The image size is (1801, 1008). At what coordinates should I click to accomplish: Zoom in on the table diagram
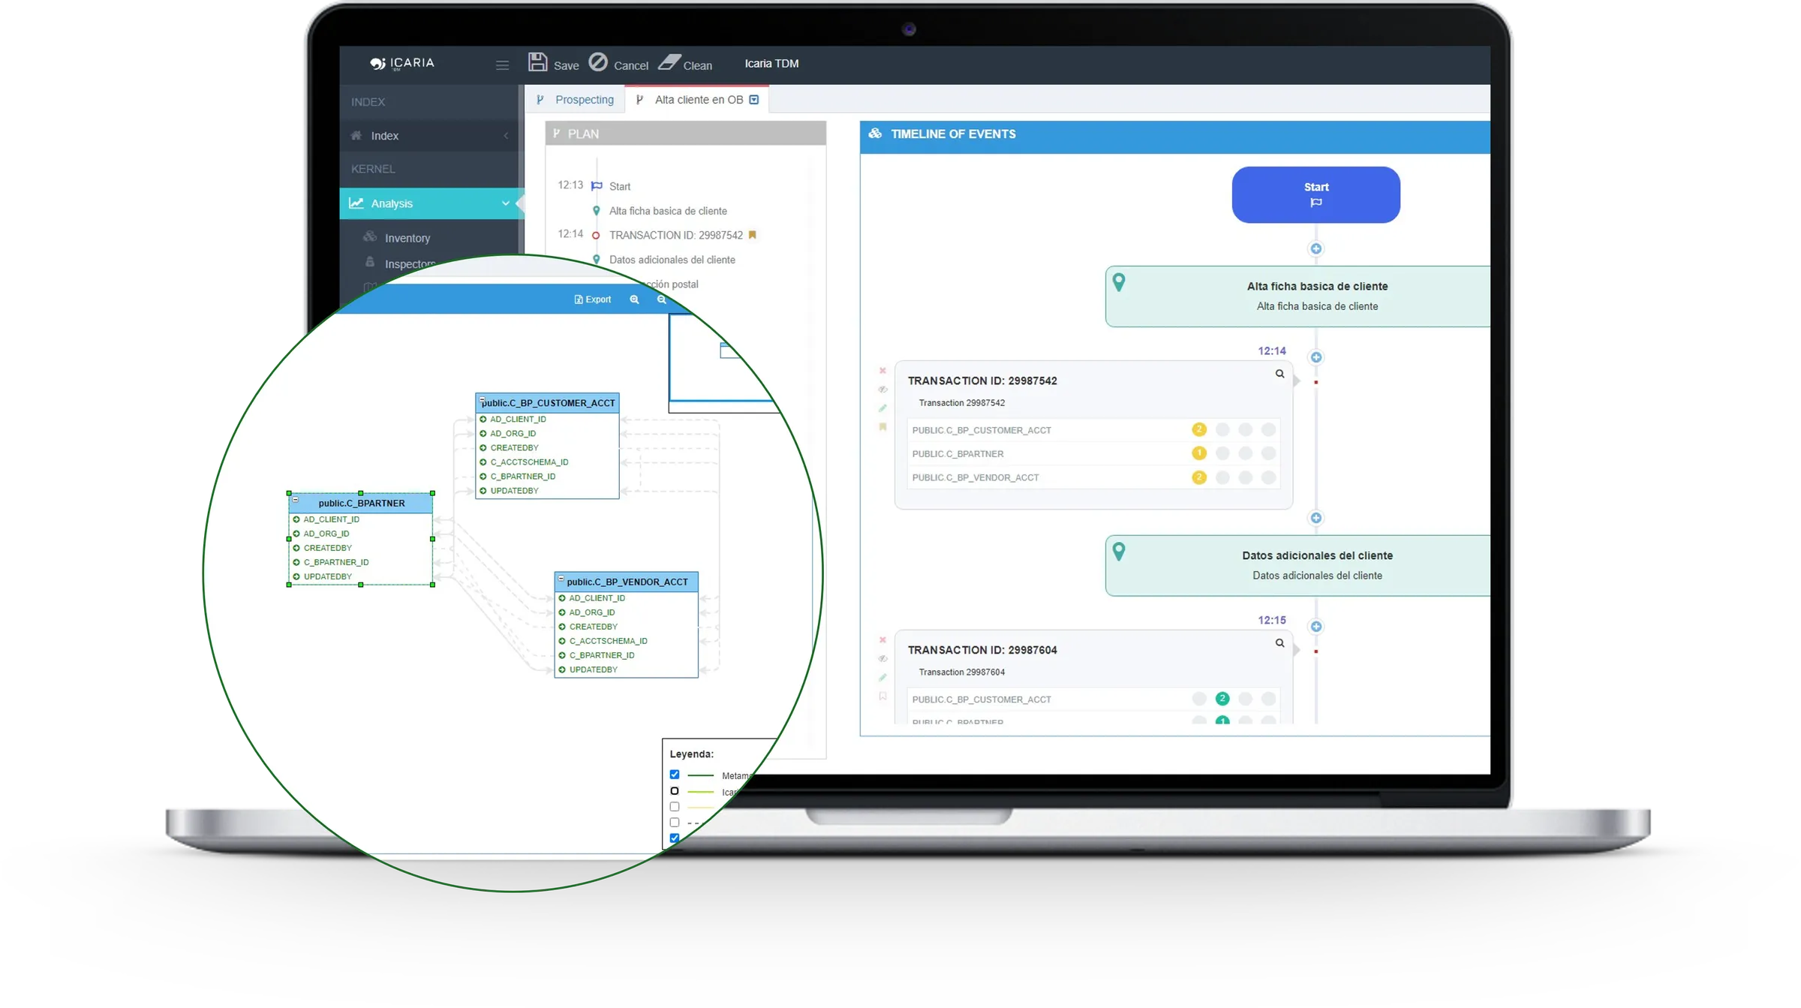pos(634,299)
